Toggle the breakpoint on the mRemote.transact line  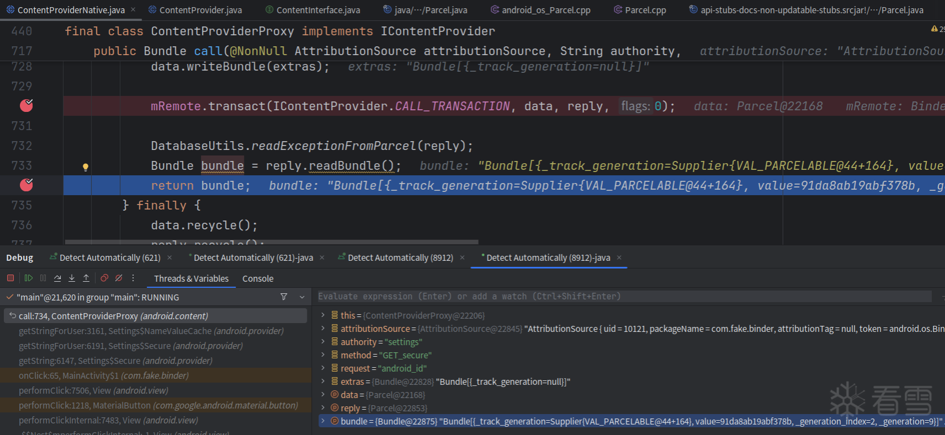coord(26,106)
